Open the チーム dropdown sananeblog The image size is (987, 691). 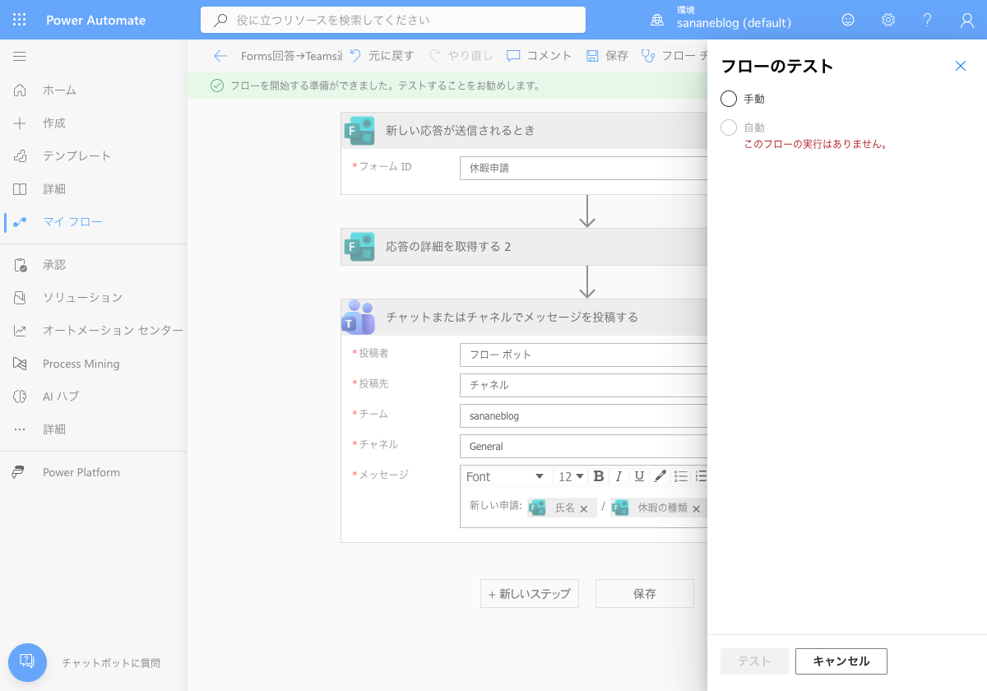point(583,415)
